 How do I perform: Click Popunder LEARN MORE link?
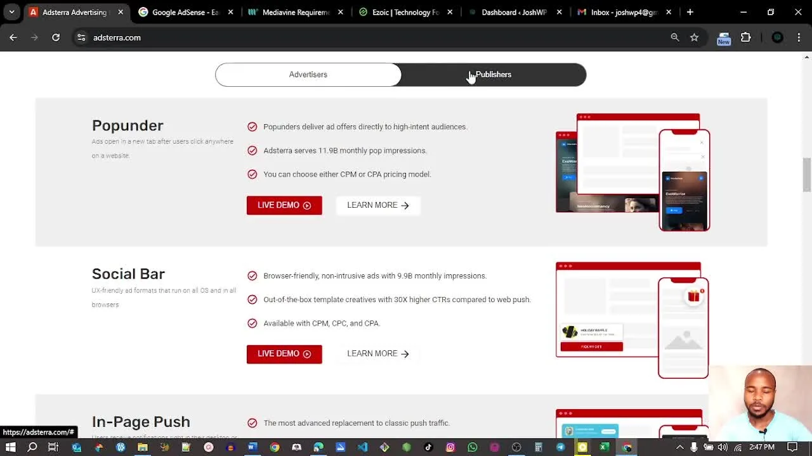coord(378,205)
